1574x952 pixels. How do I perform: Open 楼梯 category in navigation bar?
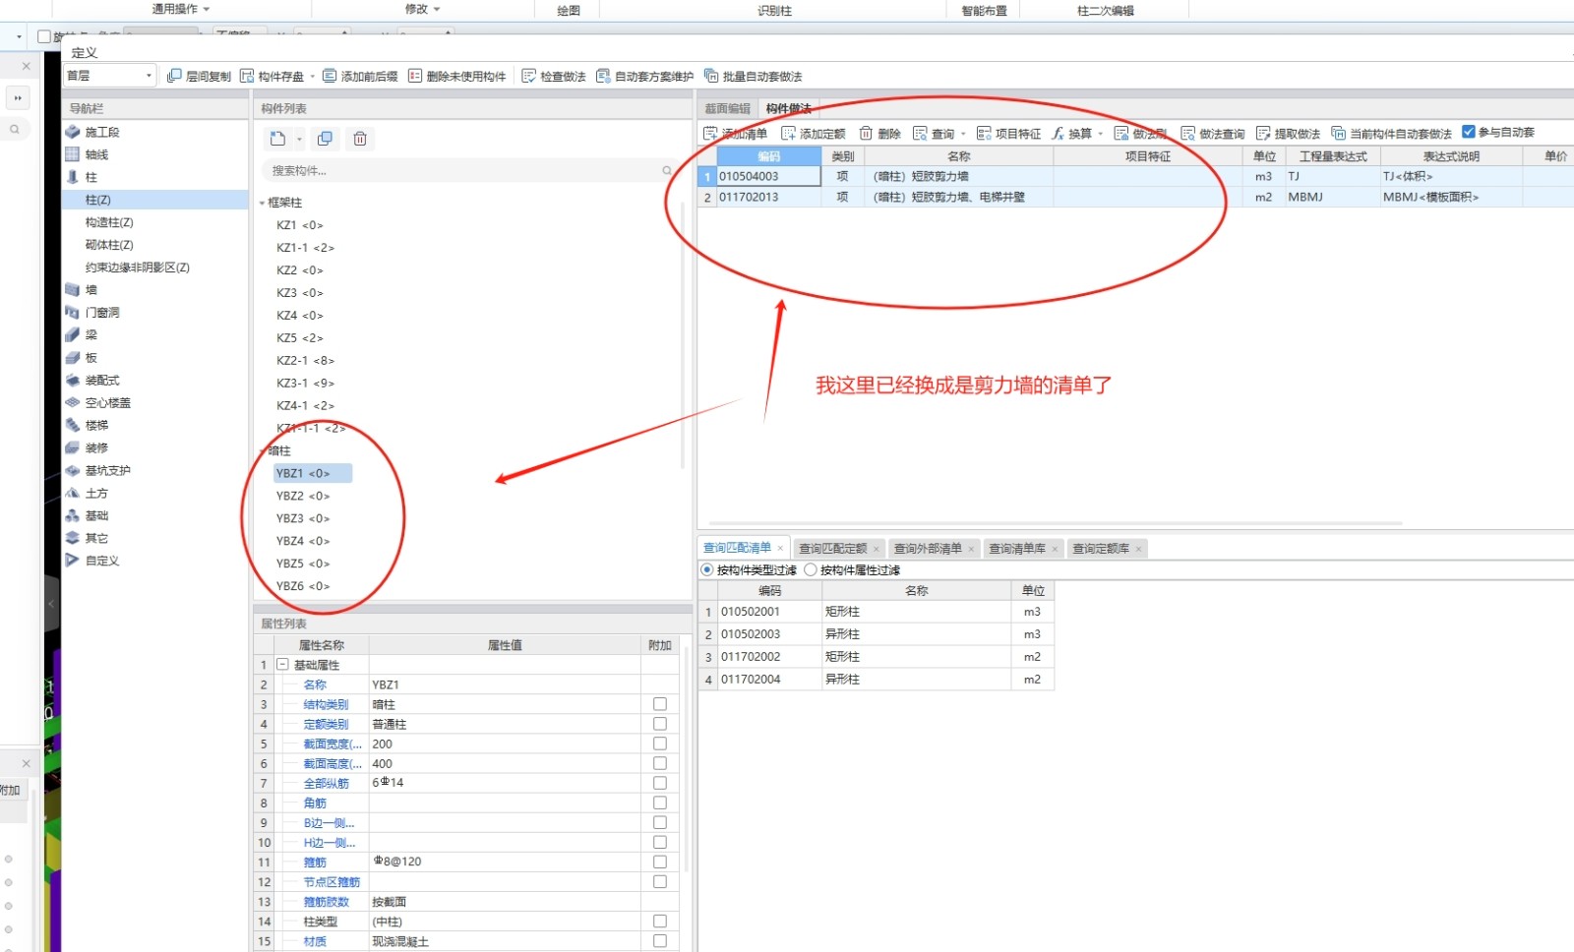click(96, 426)
